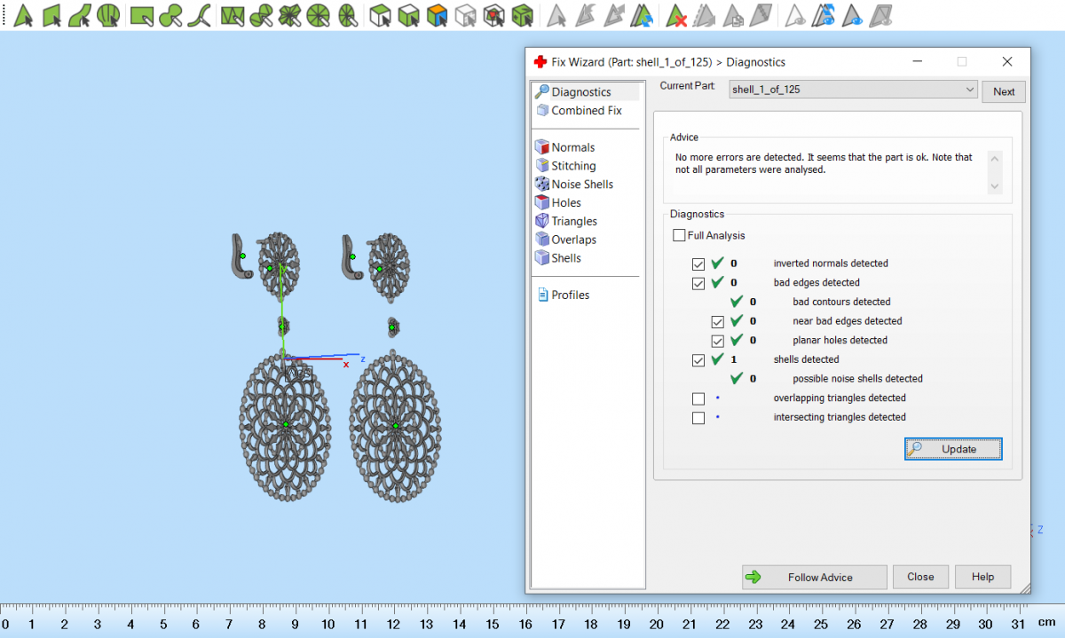The image size is (1065, 638).
Task: Click the Follow Advice button
Action: pyautogui.click(x=814, y=577)
